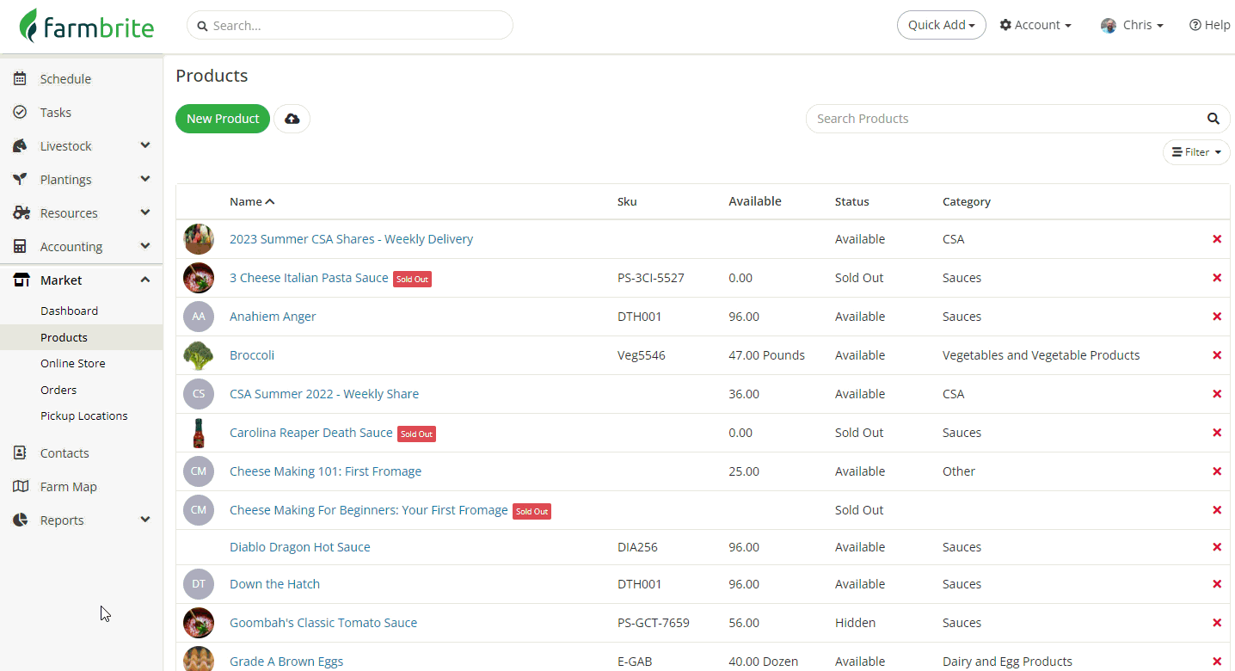Click the Tasks checkmark icon
Screen dimensions: 1235x671
pos(20,112)
